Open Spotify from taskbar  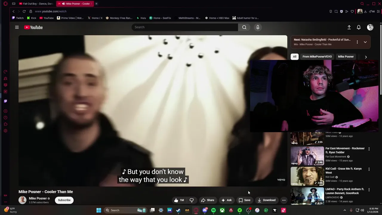213,210
